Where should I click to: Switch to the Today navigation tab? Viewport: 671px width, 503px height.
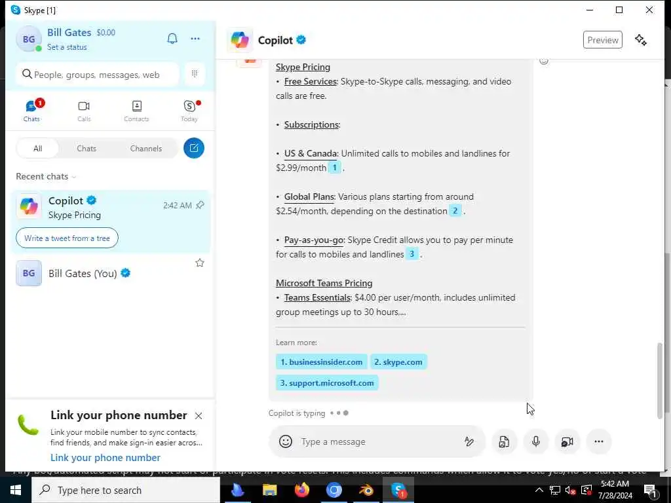[x=189, y=110]
